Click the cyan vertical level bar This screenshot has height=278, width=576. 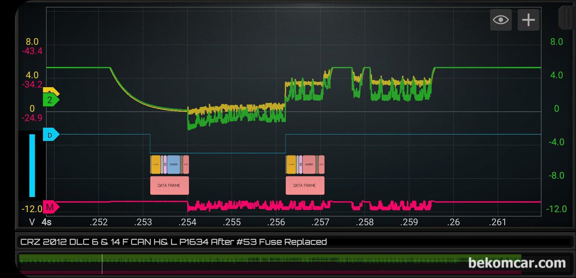click(x=32, y=165)
